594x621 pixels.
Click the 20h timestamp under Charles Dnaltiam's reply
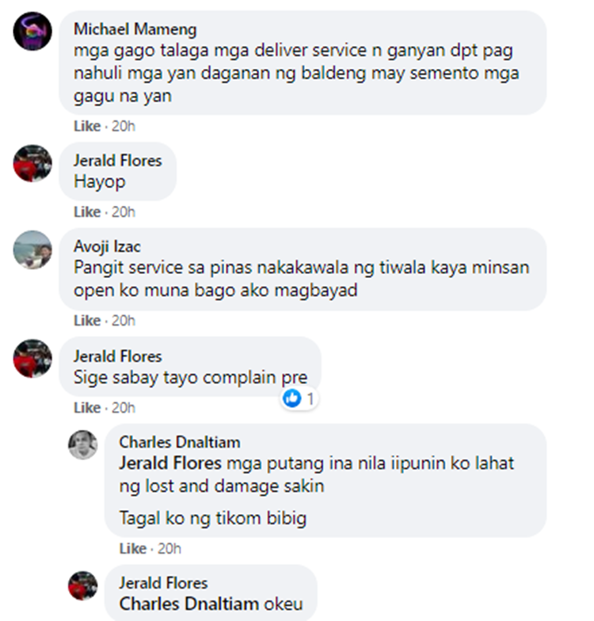coord(169,549)
